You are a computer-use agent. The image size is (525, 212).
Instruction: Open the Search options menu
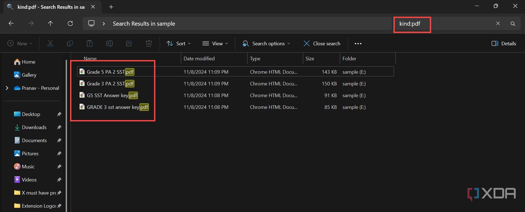(x=266, y=43)
